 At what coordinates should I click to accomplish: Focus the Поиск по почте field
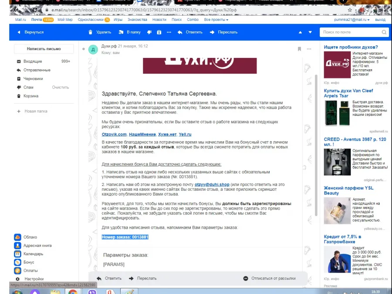[x=351, y=32]
